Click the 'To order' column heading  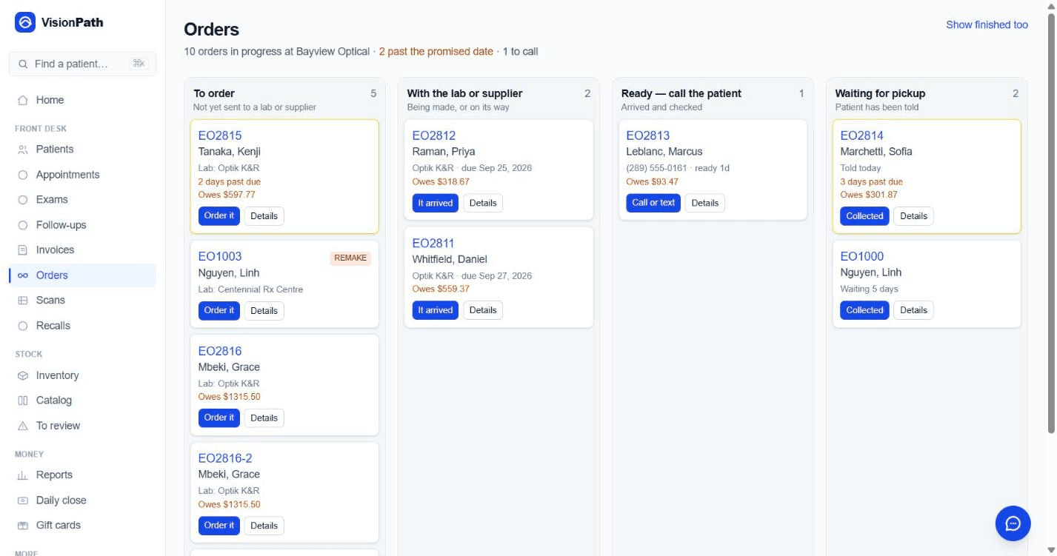click(x=214, y=94)
